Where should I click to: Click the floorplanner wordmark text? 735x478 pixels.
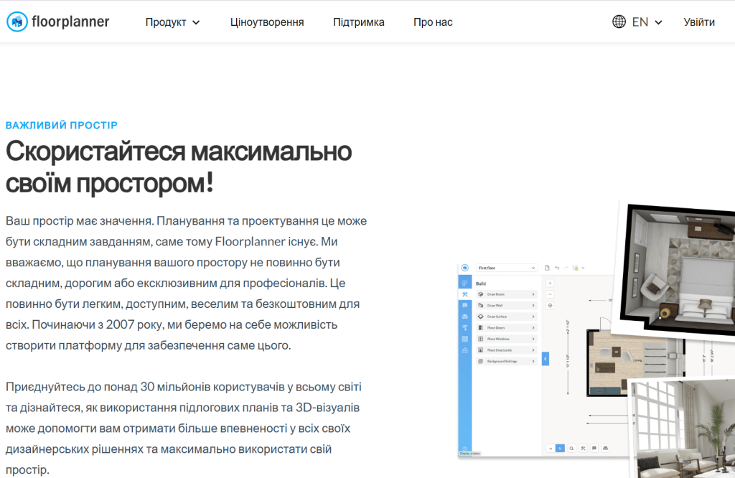click(x=70, y=22)
